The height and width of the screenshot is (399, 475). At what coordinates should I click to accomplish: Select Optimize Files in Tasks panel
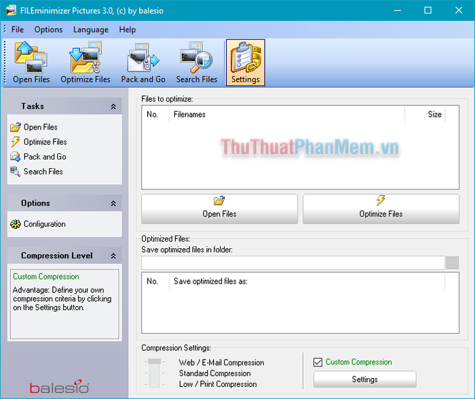tap(39, 142)
